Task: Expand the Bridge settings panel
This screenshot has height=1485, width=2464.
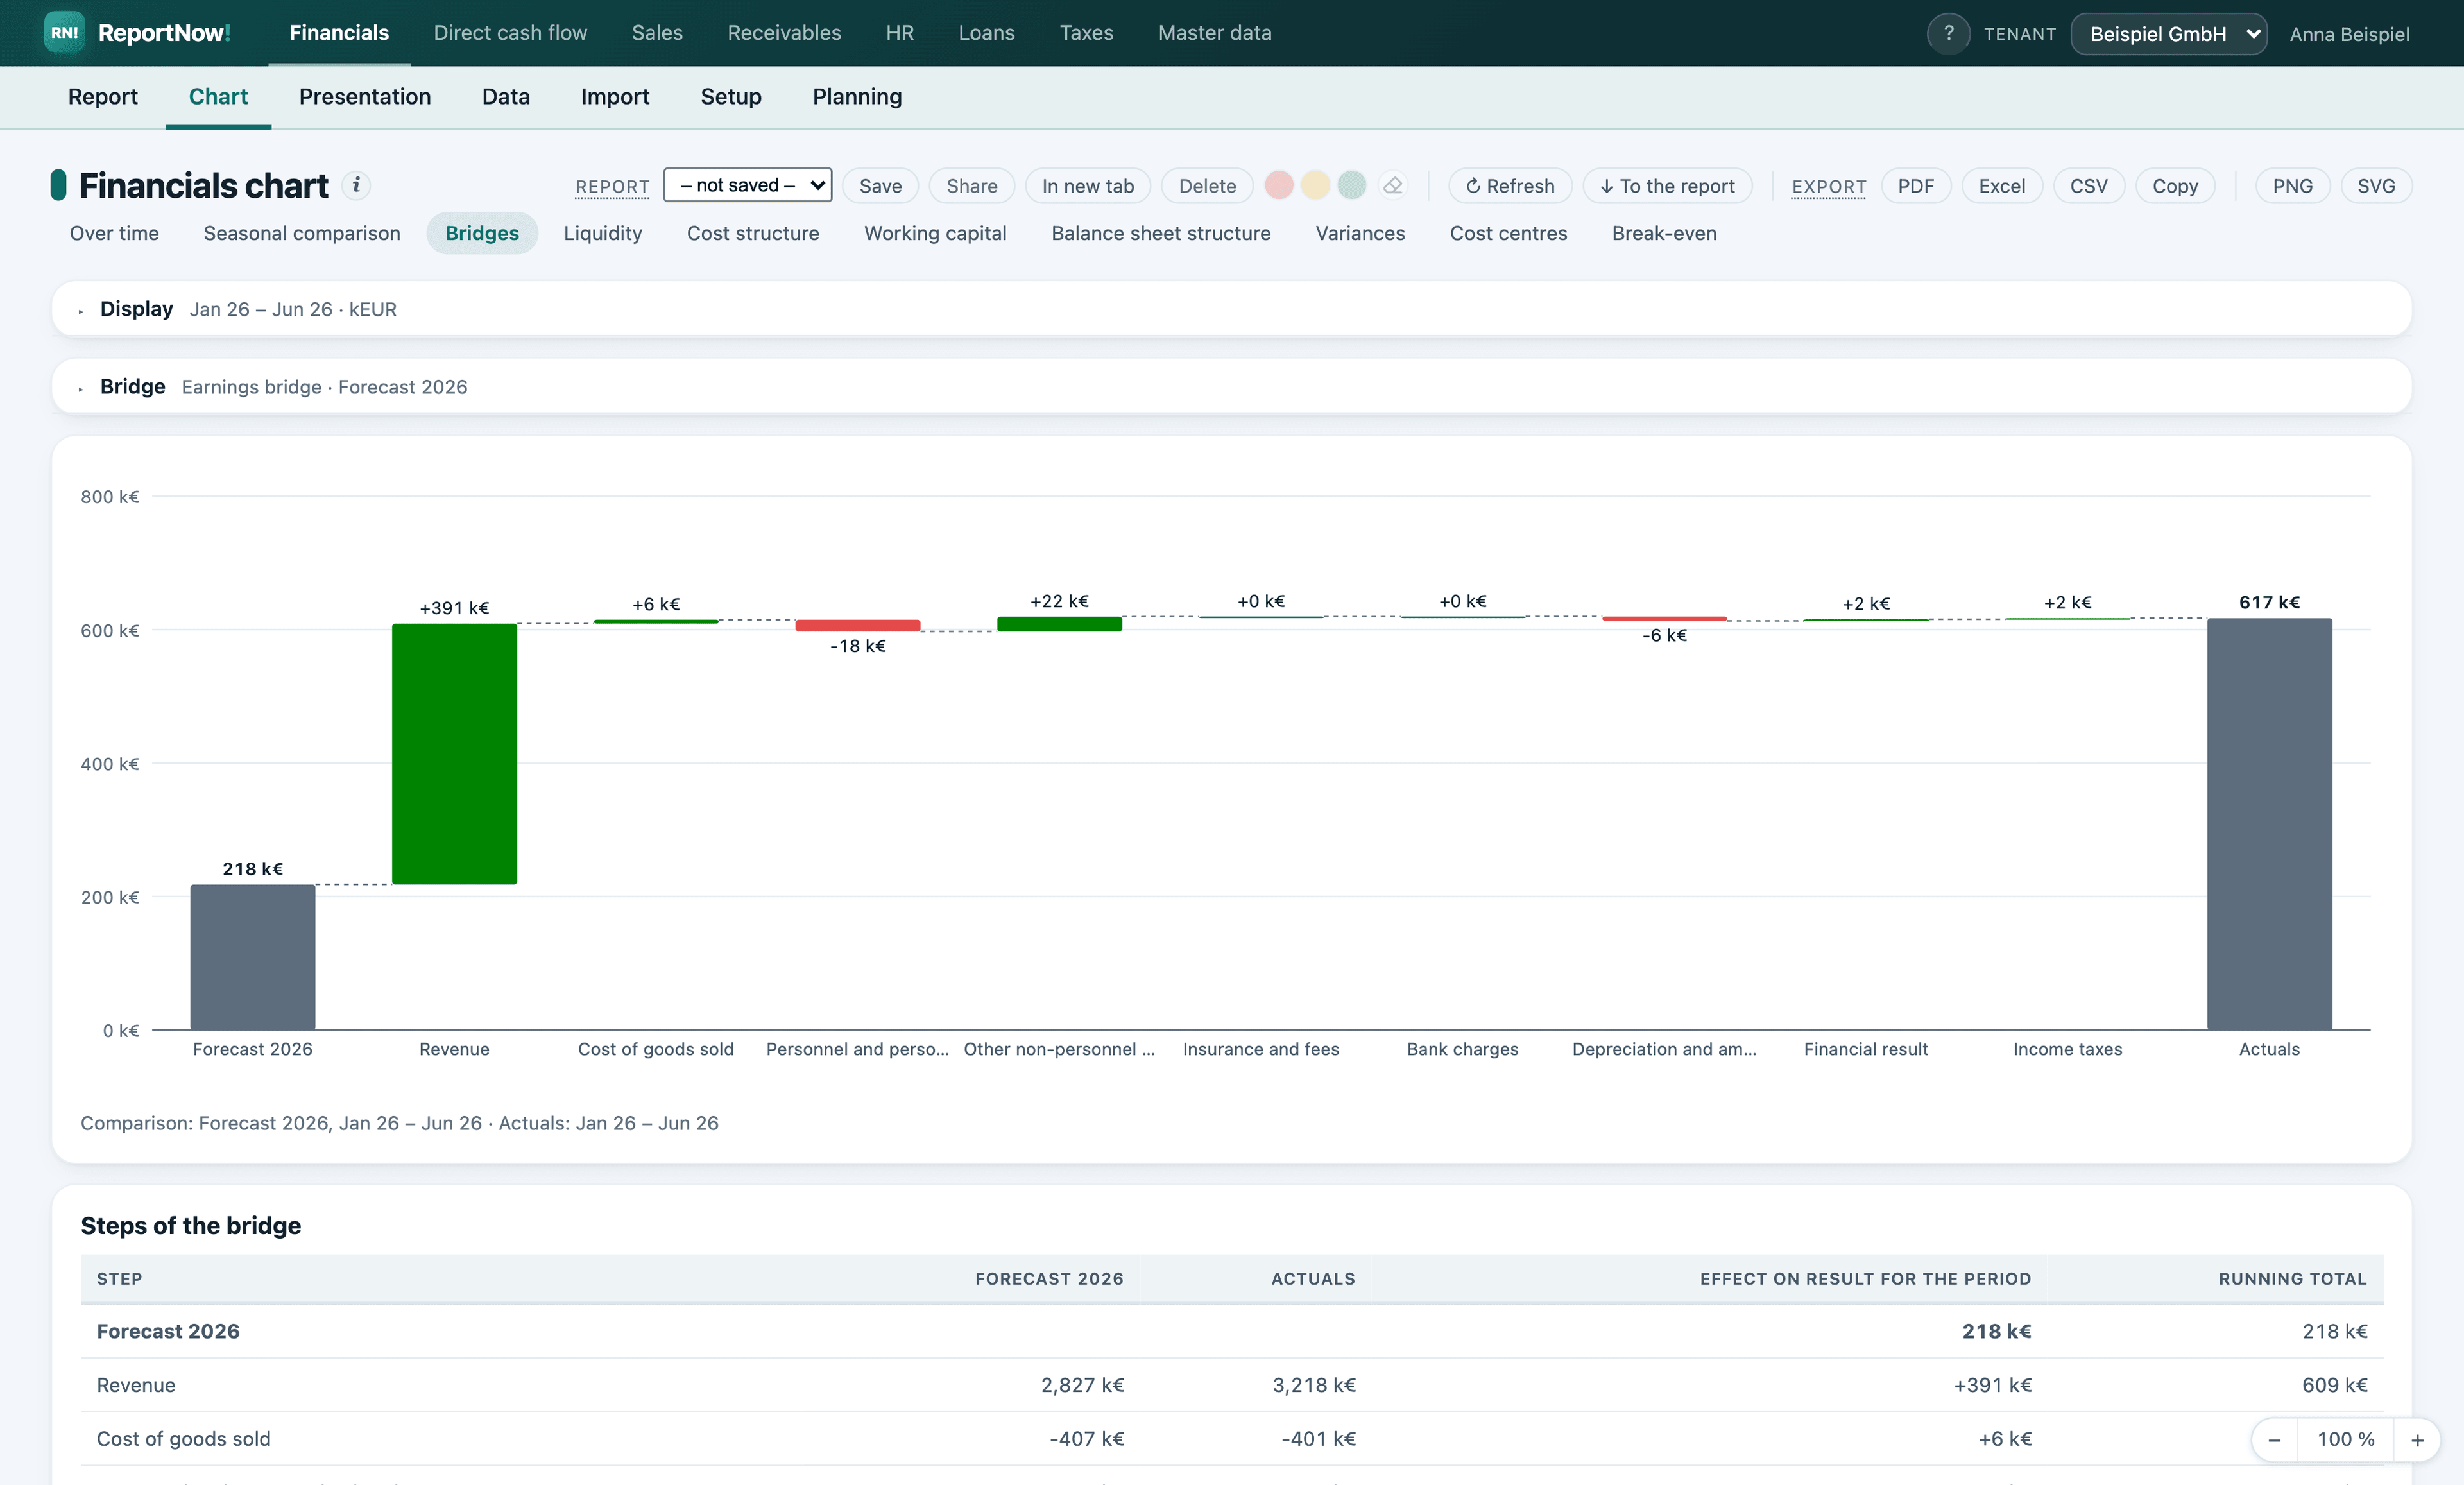Action: pos(1232,387)
